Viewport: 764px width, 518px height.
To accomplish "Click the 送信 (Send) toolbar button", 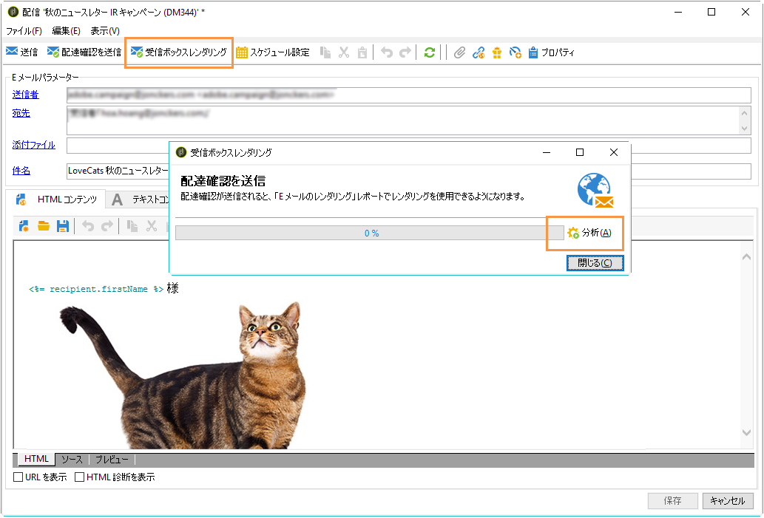I will tap(22, 52).
